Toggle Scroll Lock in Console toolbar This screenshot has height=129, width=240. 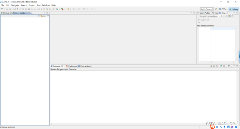click(x=214, y=66)
